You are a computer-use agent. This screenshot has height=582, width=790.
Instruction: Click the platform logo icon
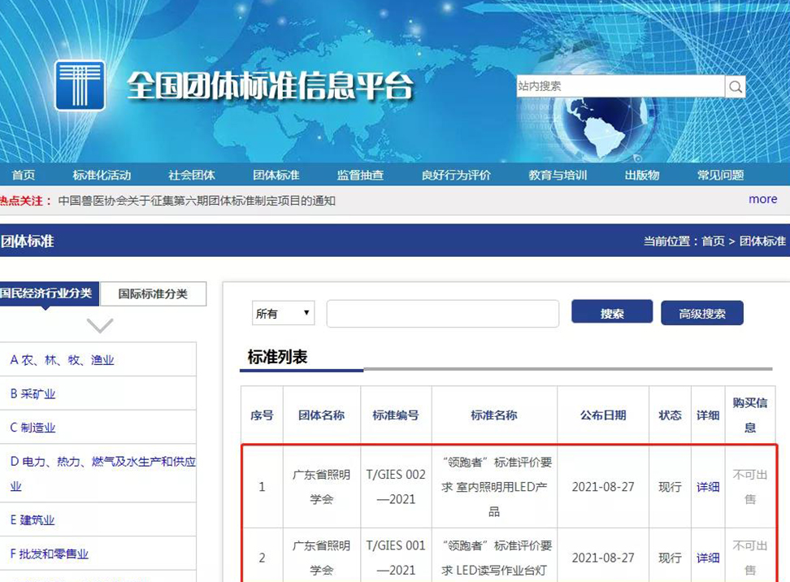(x=79, y=85)
